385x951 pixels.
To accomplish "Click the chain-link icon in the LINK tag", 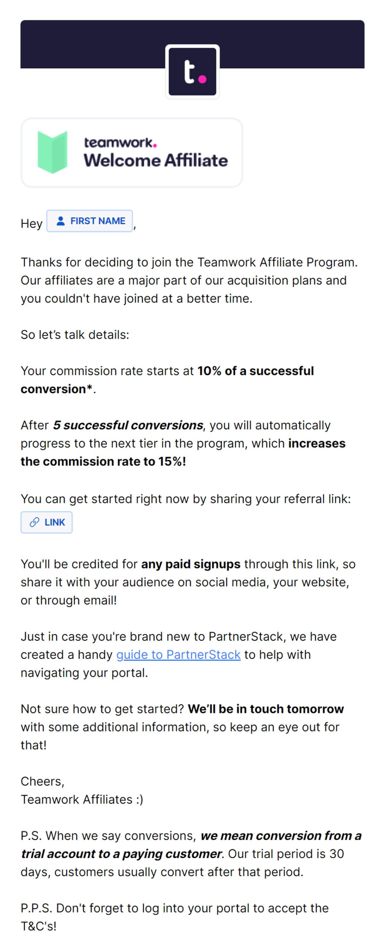I will [x=34, y=522].
